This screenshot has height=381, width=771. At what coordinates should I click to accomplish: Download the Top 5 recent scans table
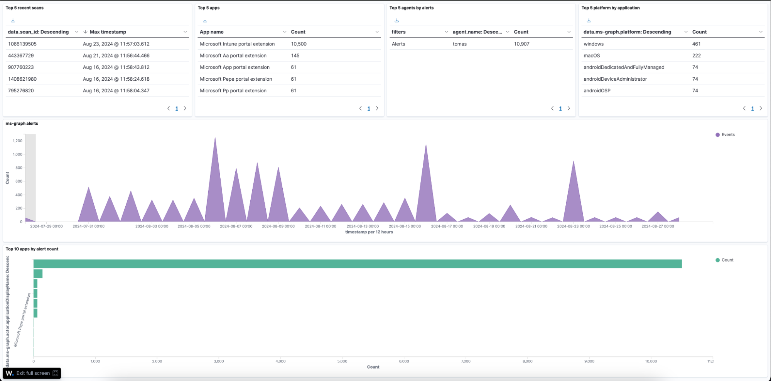[x=13, y=20]
